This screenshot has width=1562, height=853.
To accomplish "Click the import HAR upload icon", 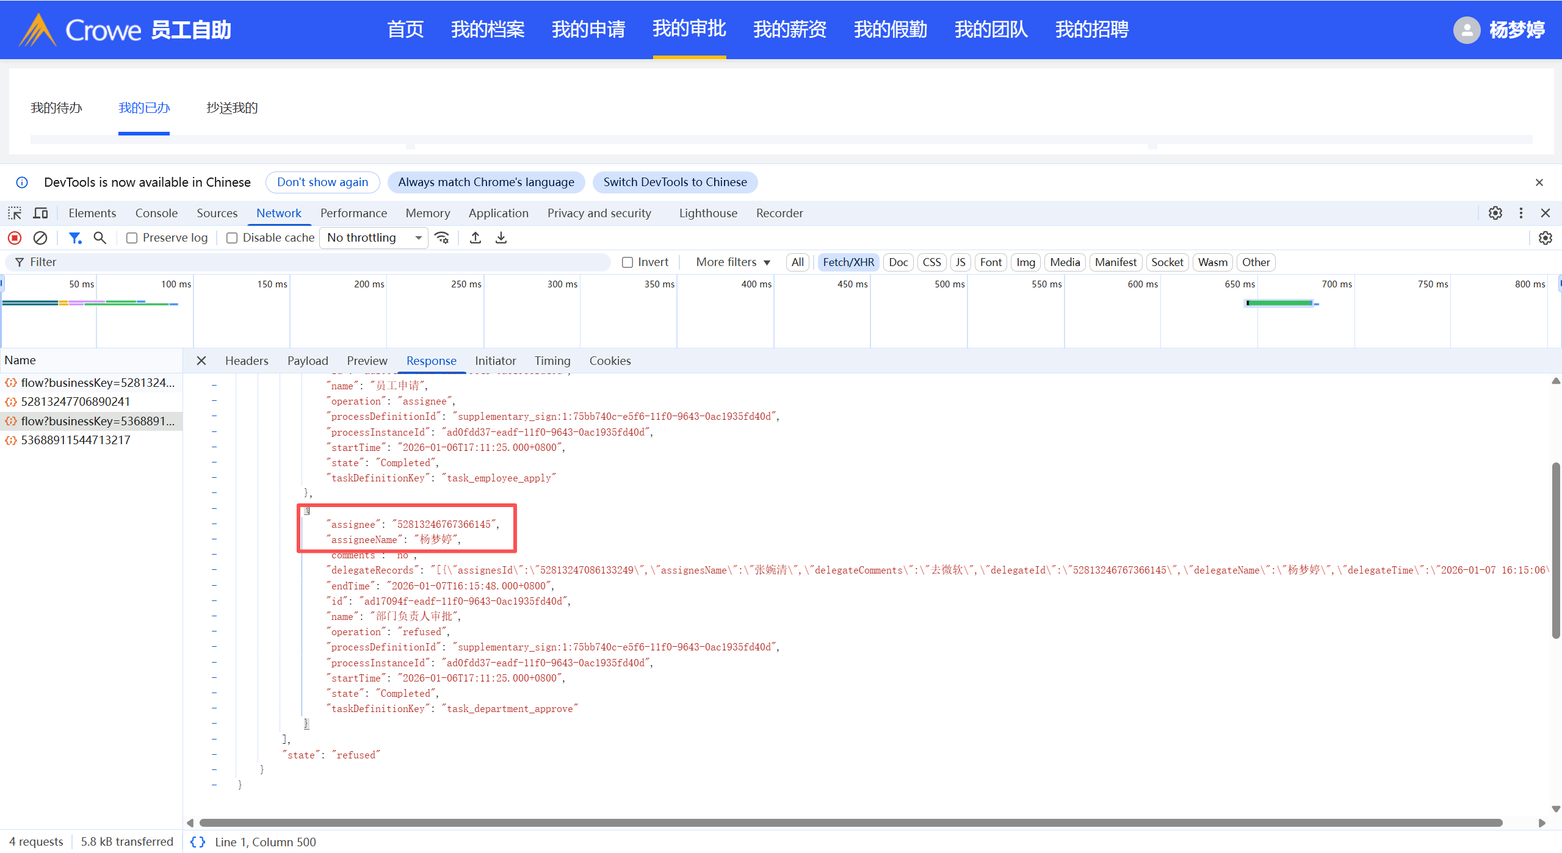I will tap(475, 238).
